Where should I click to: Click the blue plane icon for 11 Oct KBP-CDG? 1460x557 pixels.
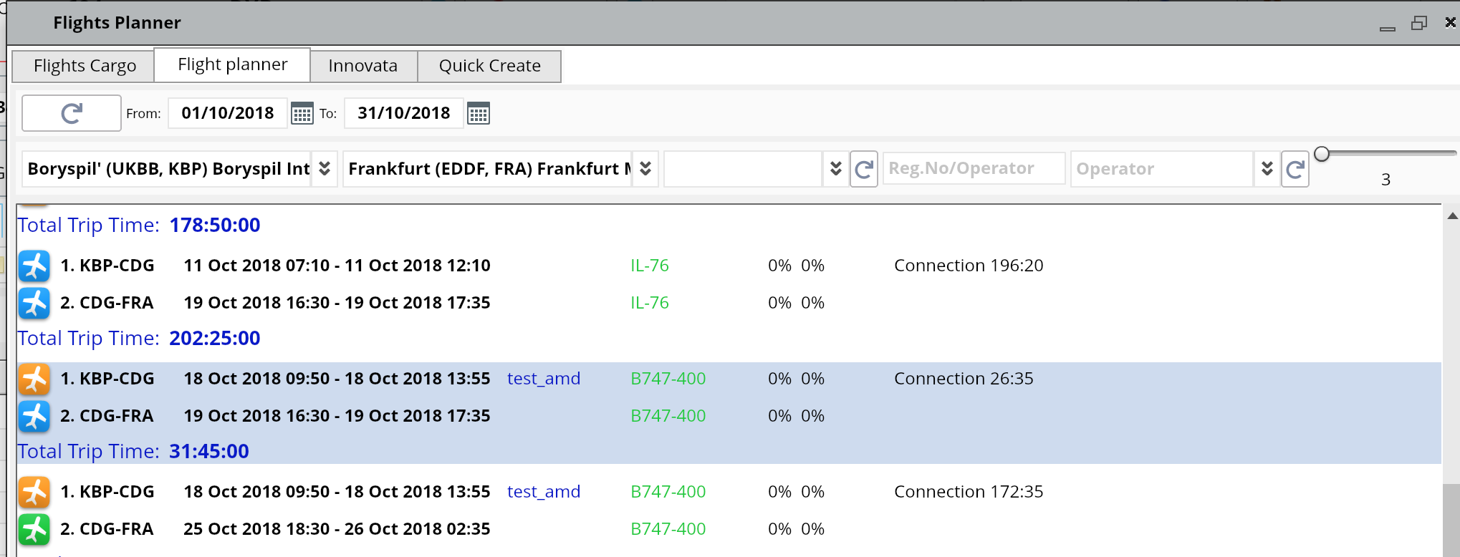click(x=34, y=266)
